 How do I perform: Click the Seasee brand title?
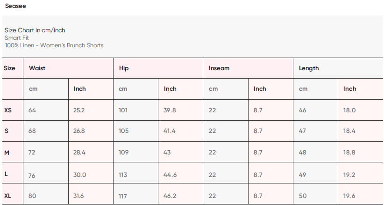pyautogui.click(x=15, y=6)
